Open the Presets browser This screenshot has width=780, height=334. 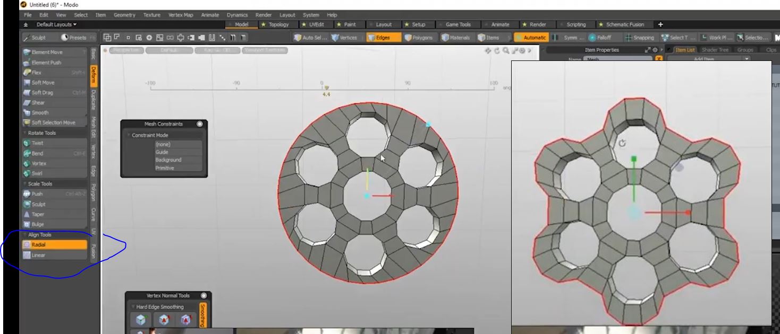pyautogui.click(x=78, y=38)
